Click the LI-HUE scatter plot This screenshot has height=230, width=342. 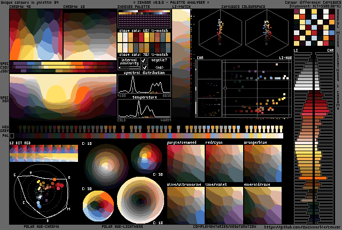pos(257,89)
